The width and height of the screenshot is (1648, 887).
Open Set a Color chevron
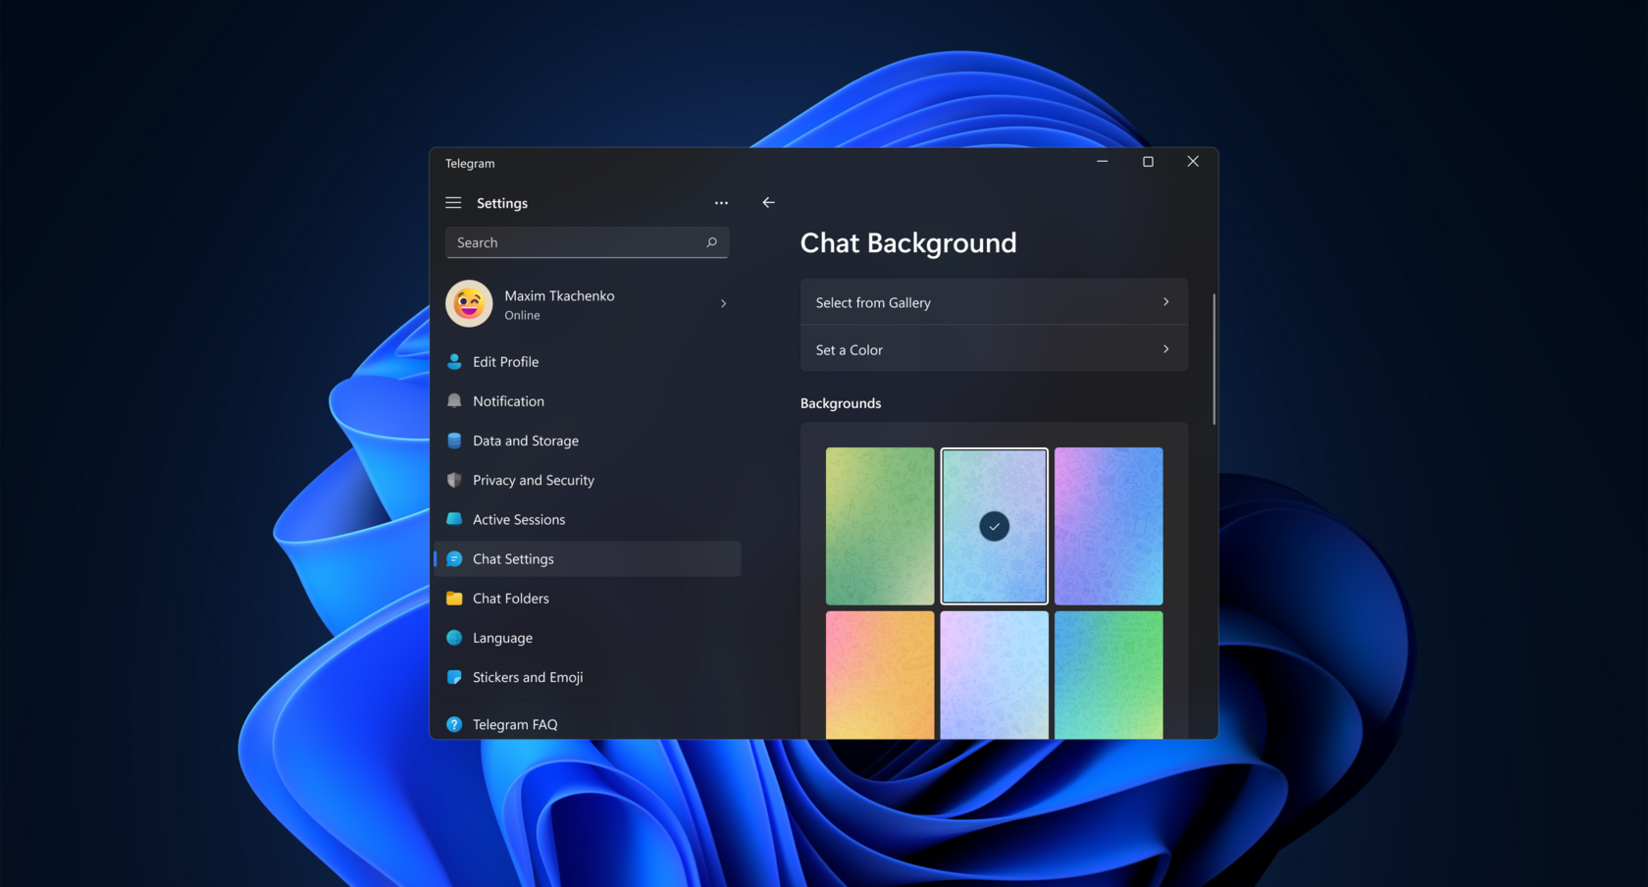[x=1165, y=349]
